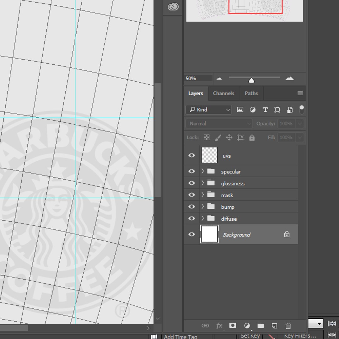Expand the mask layer group
Image resolution: width=339 pixels, height=339 pixels.
coord(202,195)
